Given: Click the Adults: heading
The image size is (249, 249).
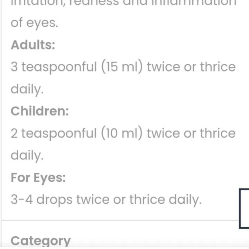Looking at the screenshot, I should pyautogui.click(x=33, y=45).
